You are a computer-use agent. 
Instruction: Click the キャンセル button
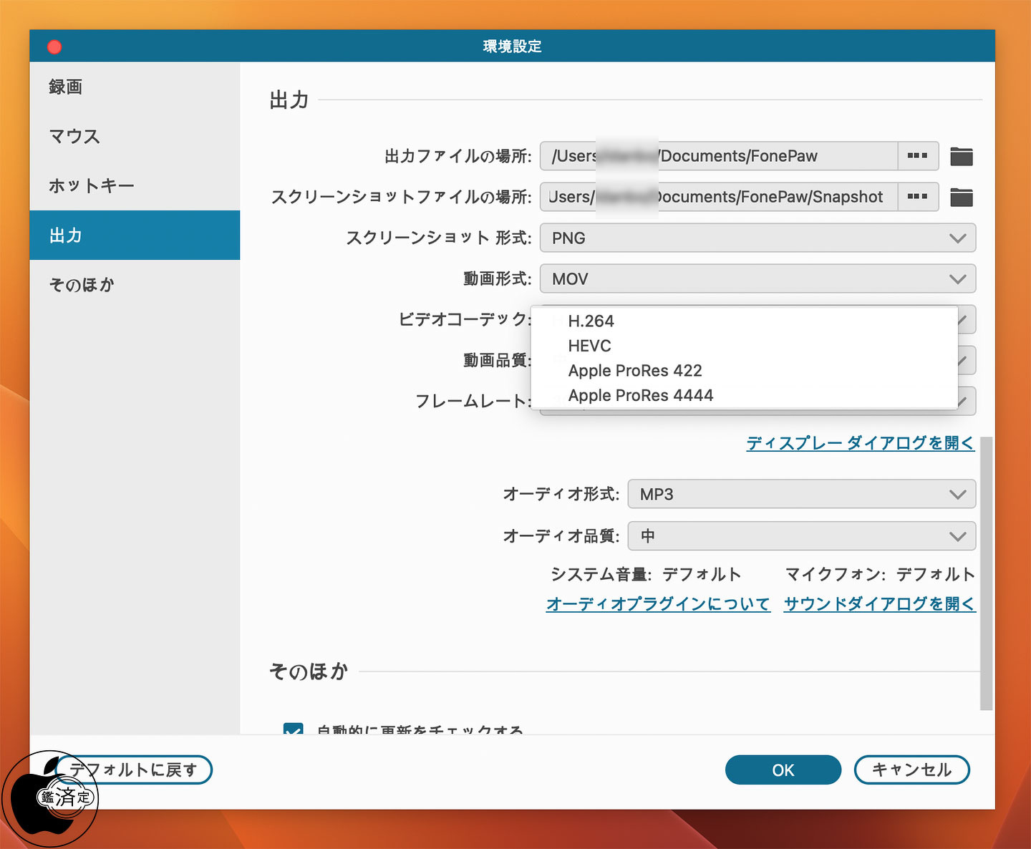click(911, 770)
